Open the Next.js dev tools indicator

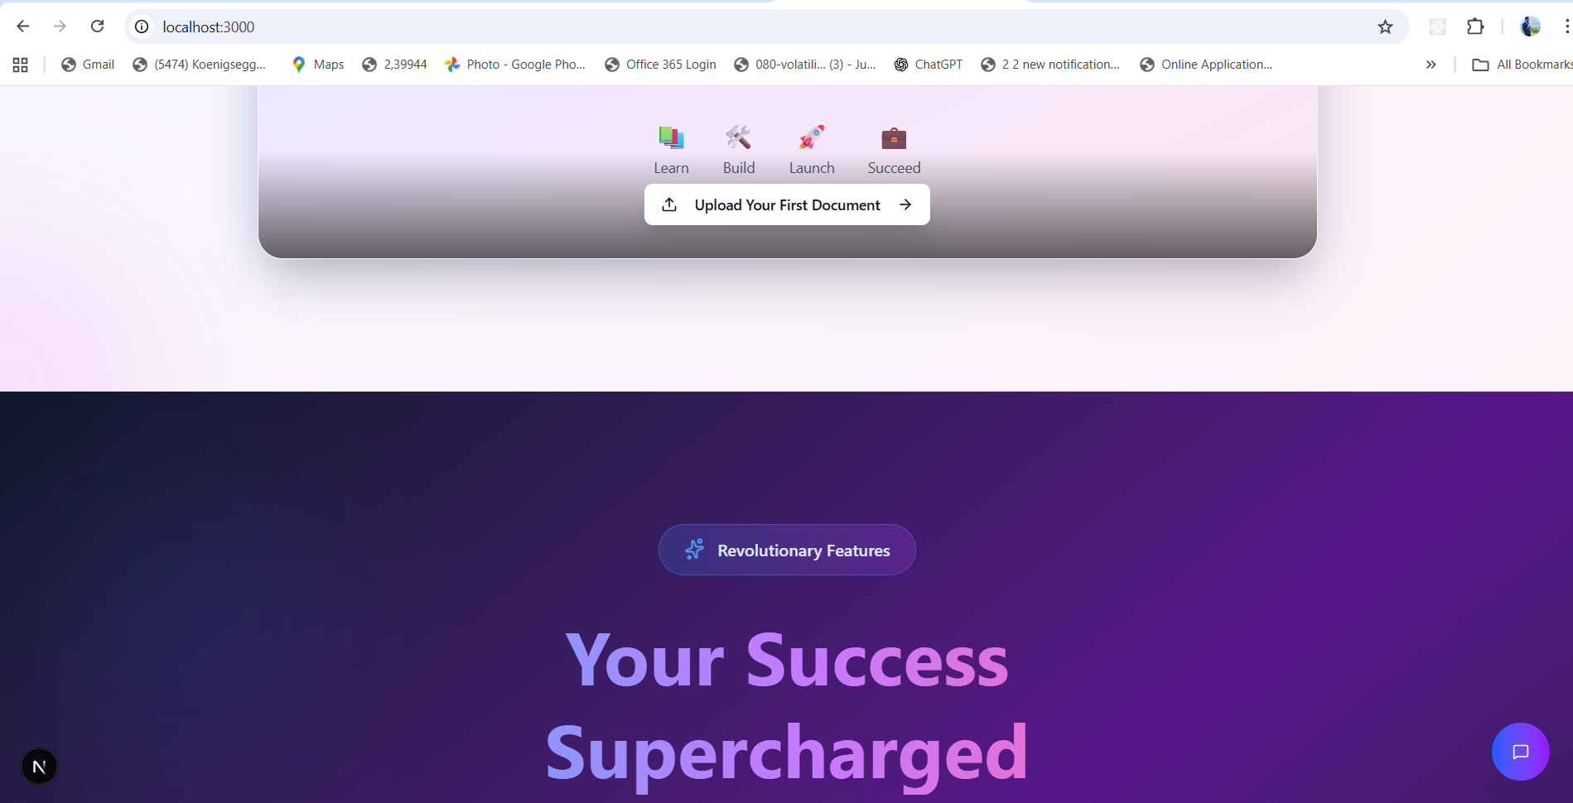click(x=39, y=767)
